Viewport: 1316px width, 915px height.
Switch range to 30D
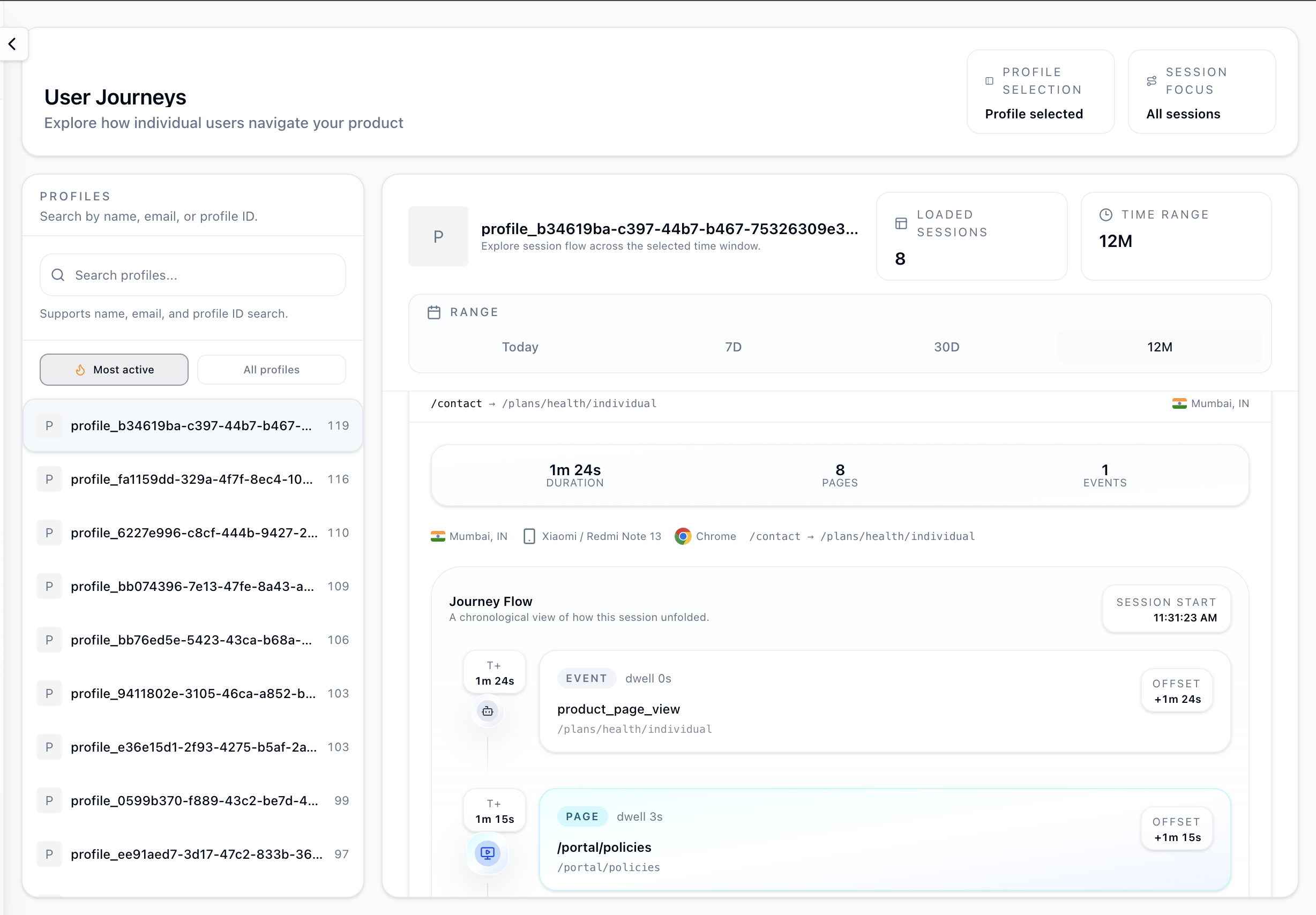pos(946,347)
